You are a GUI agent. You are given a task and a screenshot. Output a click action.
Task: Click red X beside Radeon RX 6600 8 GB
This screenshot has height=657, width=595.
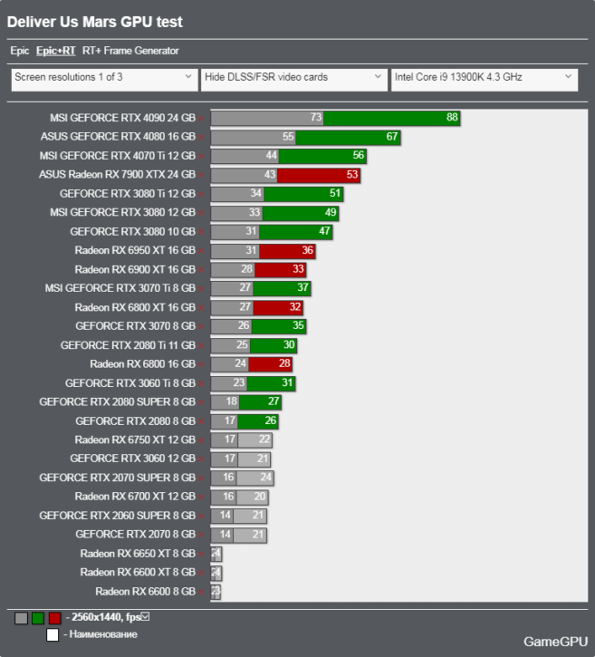click(202, 592)
